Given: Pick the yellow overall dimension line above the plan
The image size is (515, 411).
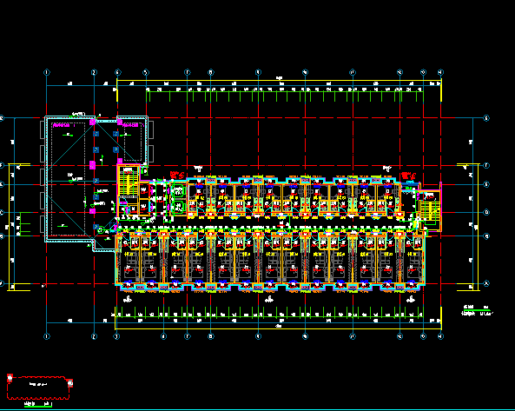Looking at the screenshot, I should (279, 80).
